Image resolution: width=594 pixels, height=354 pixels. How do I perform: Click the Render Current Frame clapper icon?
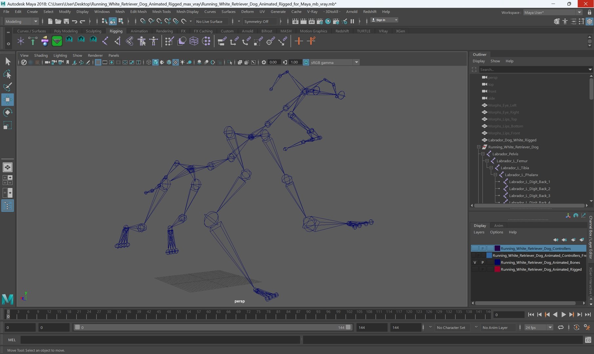(304, 21)
